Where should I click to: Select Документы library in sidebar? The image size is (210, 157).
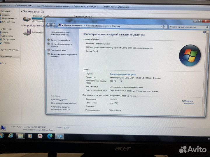[8, 36]
